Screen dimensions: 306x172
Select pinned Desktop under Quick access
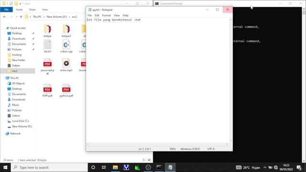pyautogui.click(x=17, y=33)
